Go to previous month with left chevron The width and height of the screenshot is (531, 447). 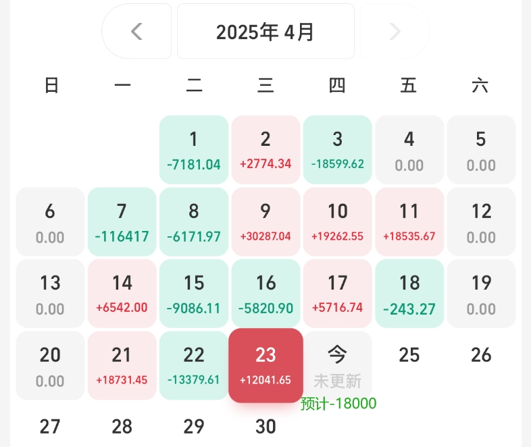[x=136, y=32]
